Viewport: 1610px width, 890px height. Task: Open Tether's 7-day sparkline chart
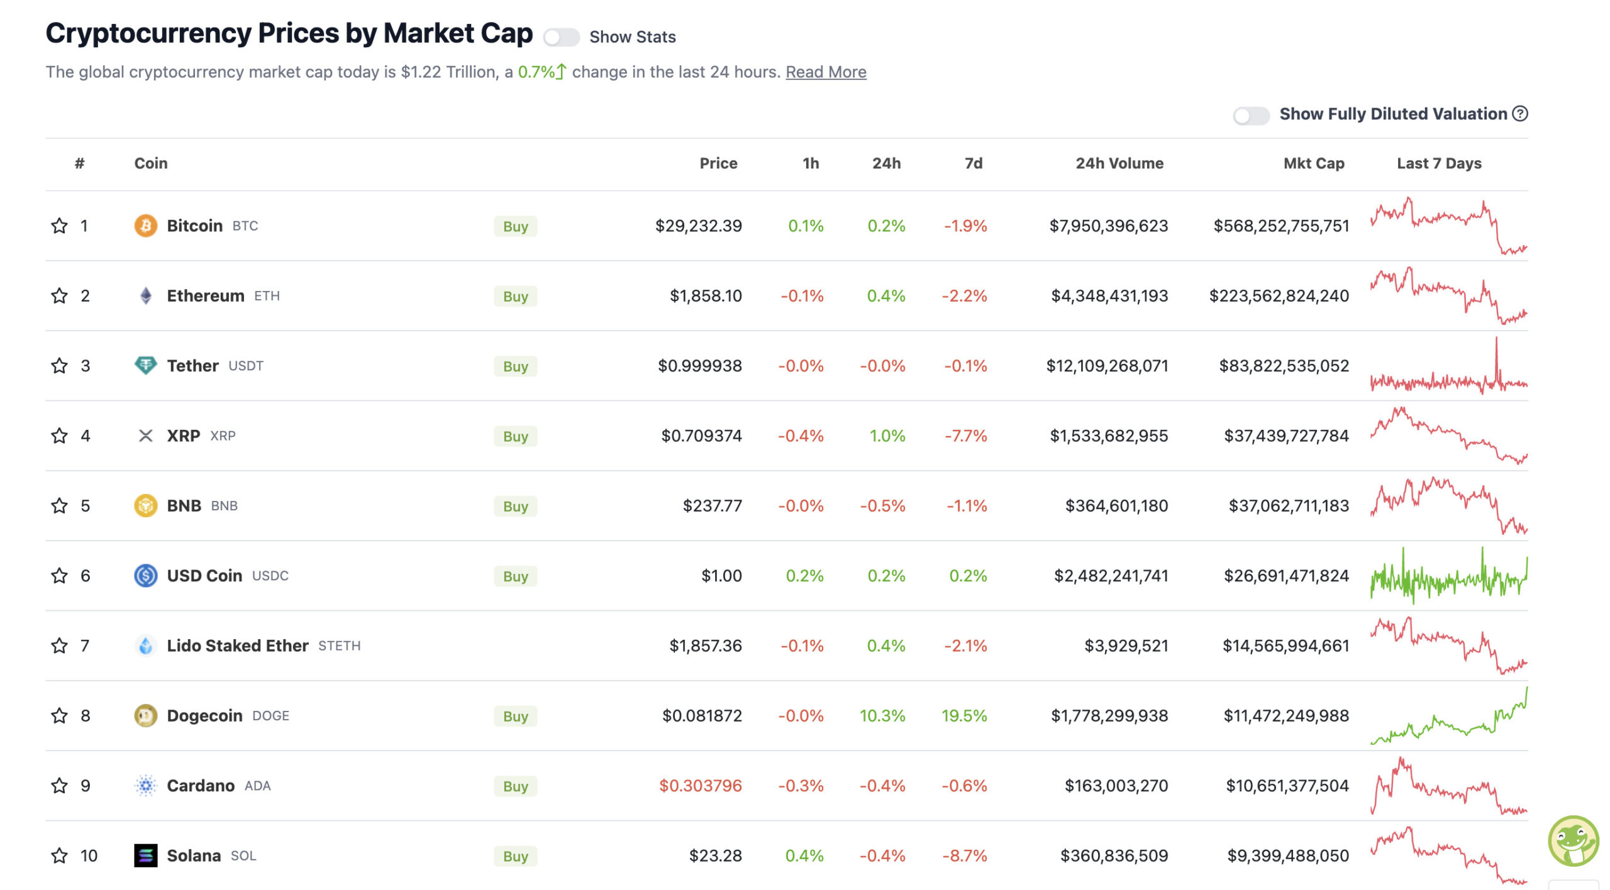[x=1449, y=366]
